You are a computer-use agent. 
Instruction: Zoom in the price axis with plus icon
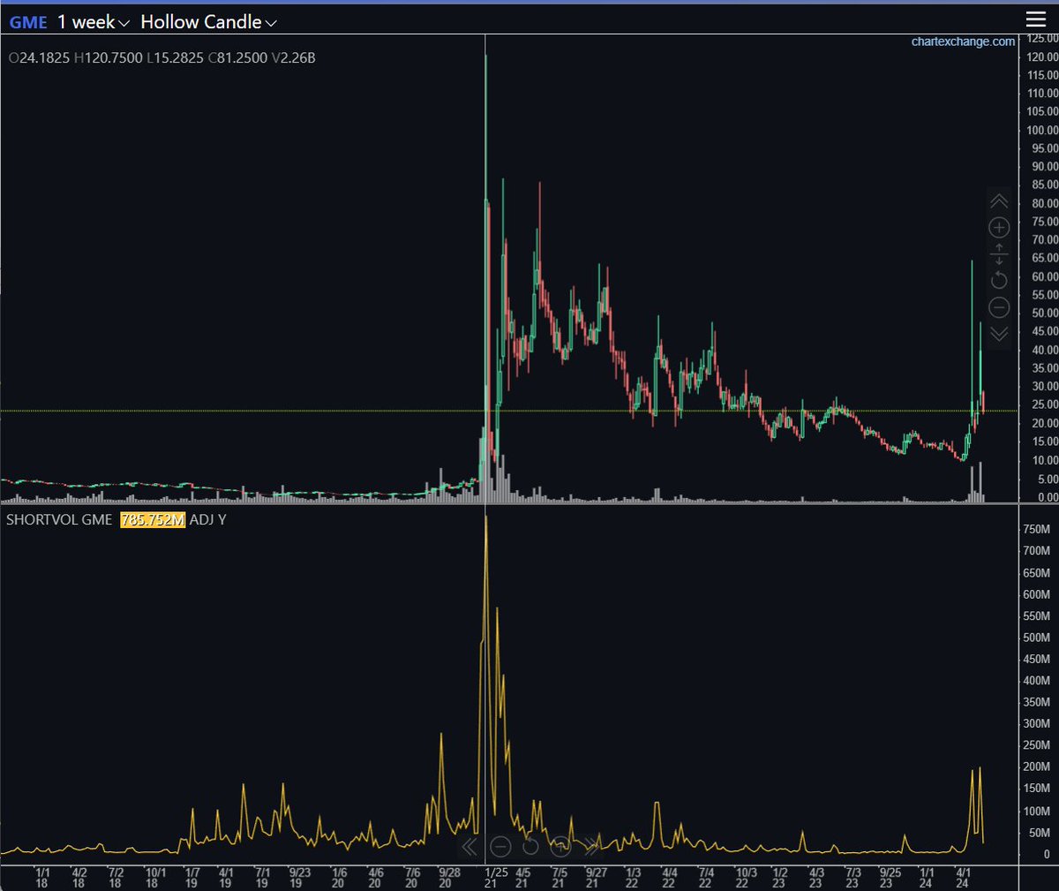tap(999, 227)
